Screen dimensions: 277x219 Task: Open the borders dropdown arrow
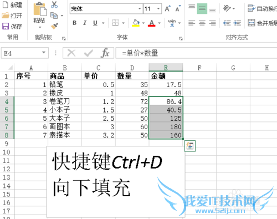(x=123, y=23)
